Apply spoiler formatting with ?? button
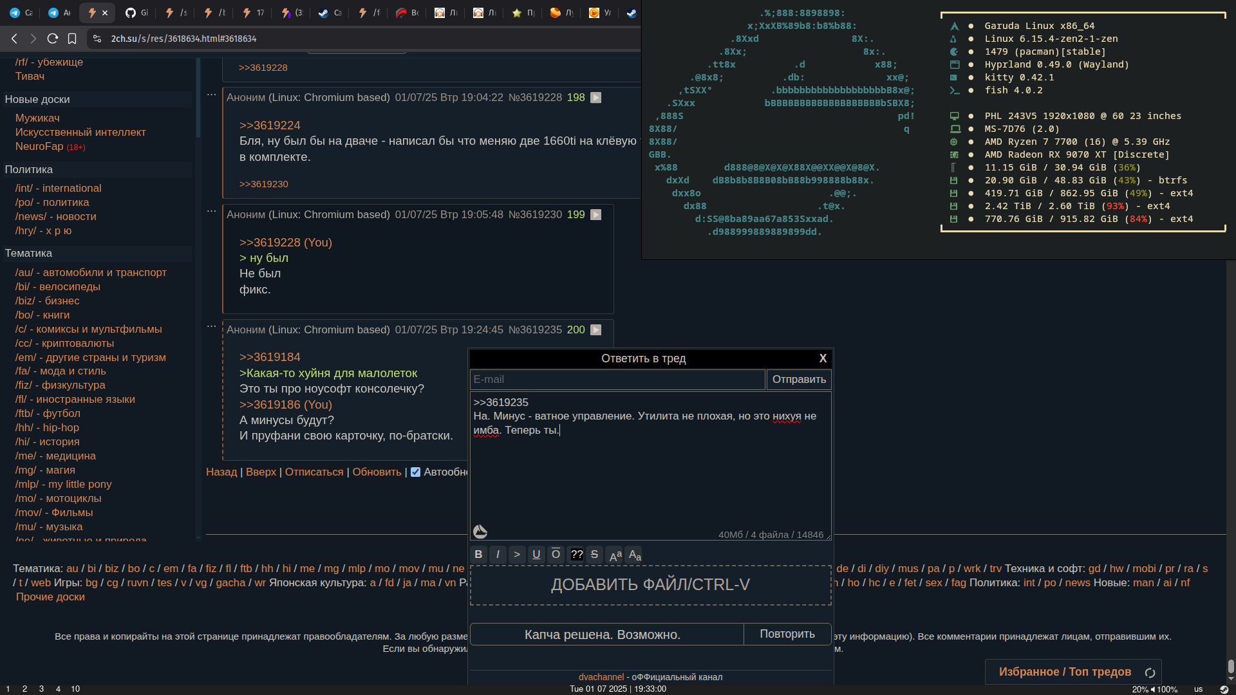This screenshot has height=695, width=1236. click(x=577, y=555)
